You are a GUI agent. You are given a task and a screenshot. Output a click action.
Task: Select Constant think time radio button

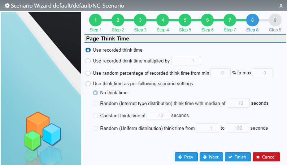click(x=95, y=116)
